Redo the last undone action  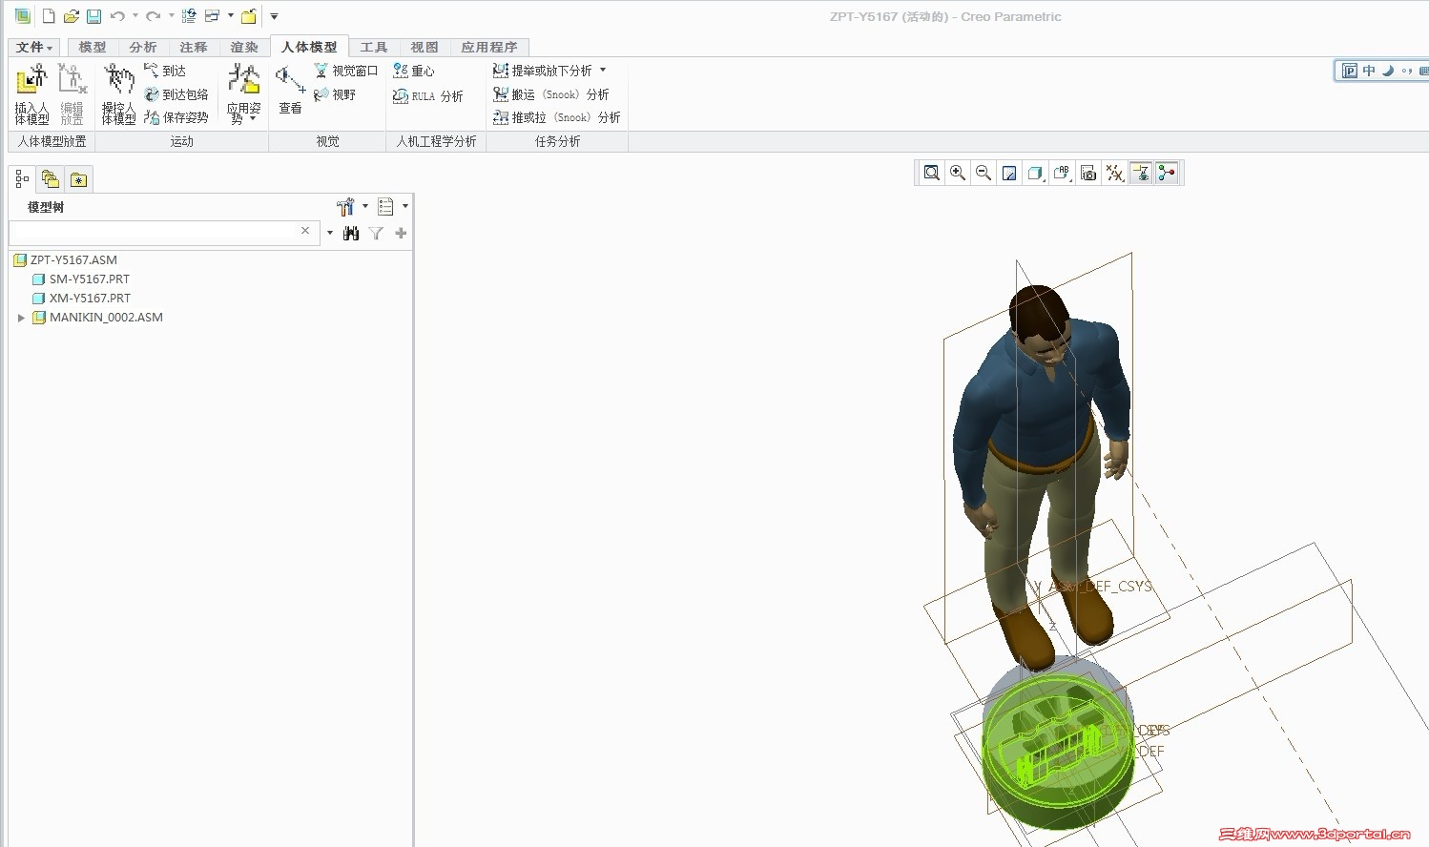(x=153, y=16)
